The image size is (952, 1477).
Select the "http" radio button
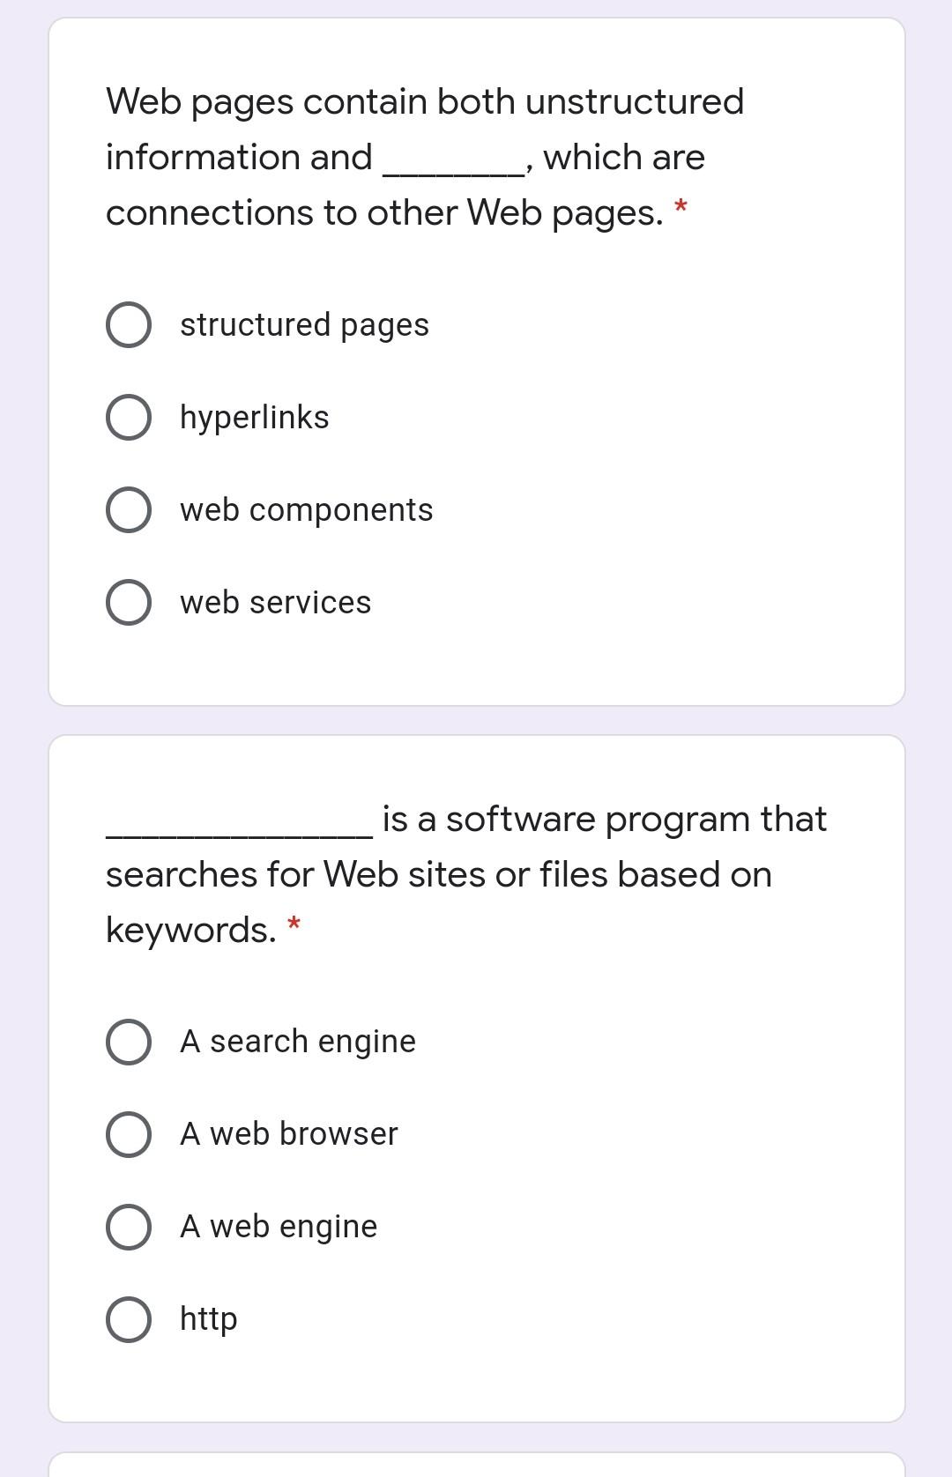pyautogui.click(x=128, y=1319)
